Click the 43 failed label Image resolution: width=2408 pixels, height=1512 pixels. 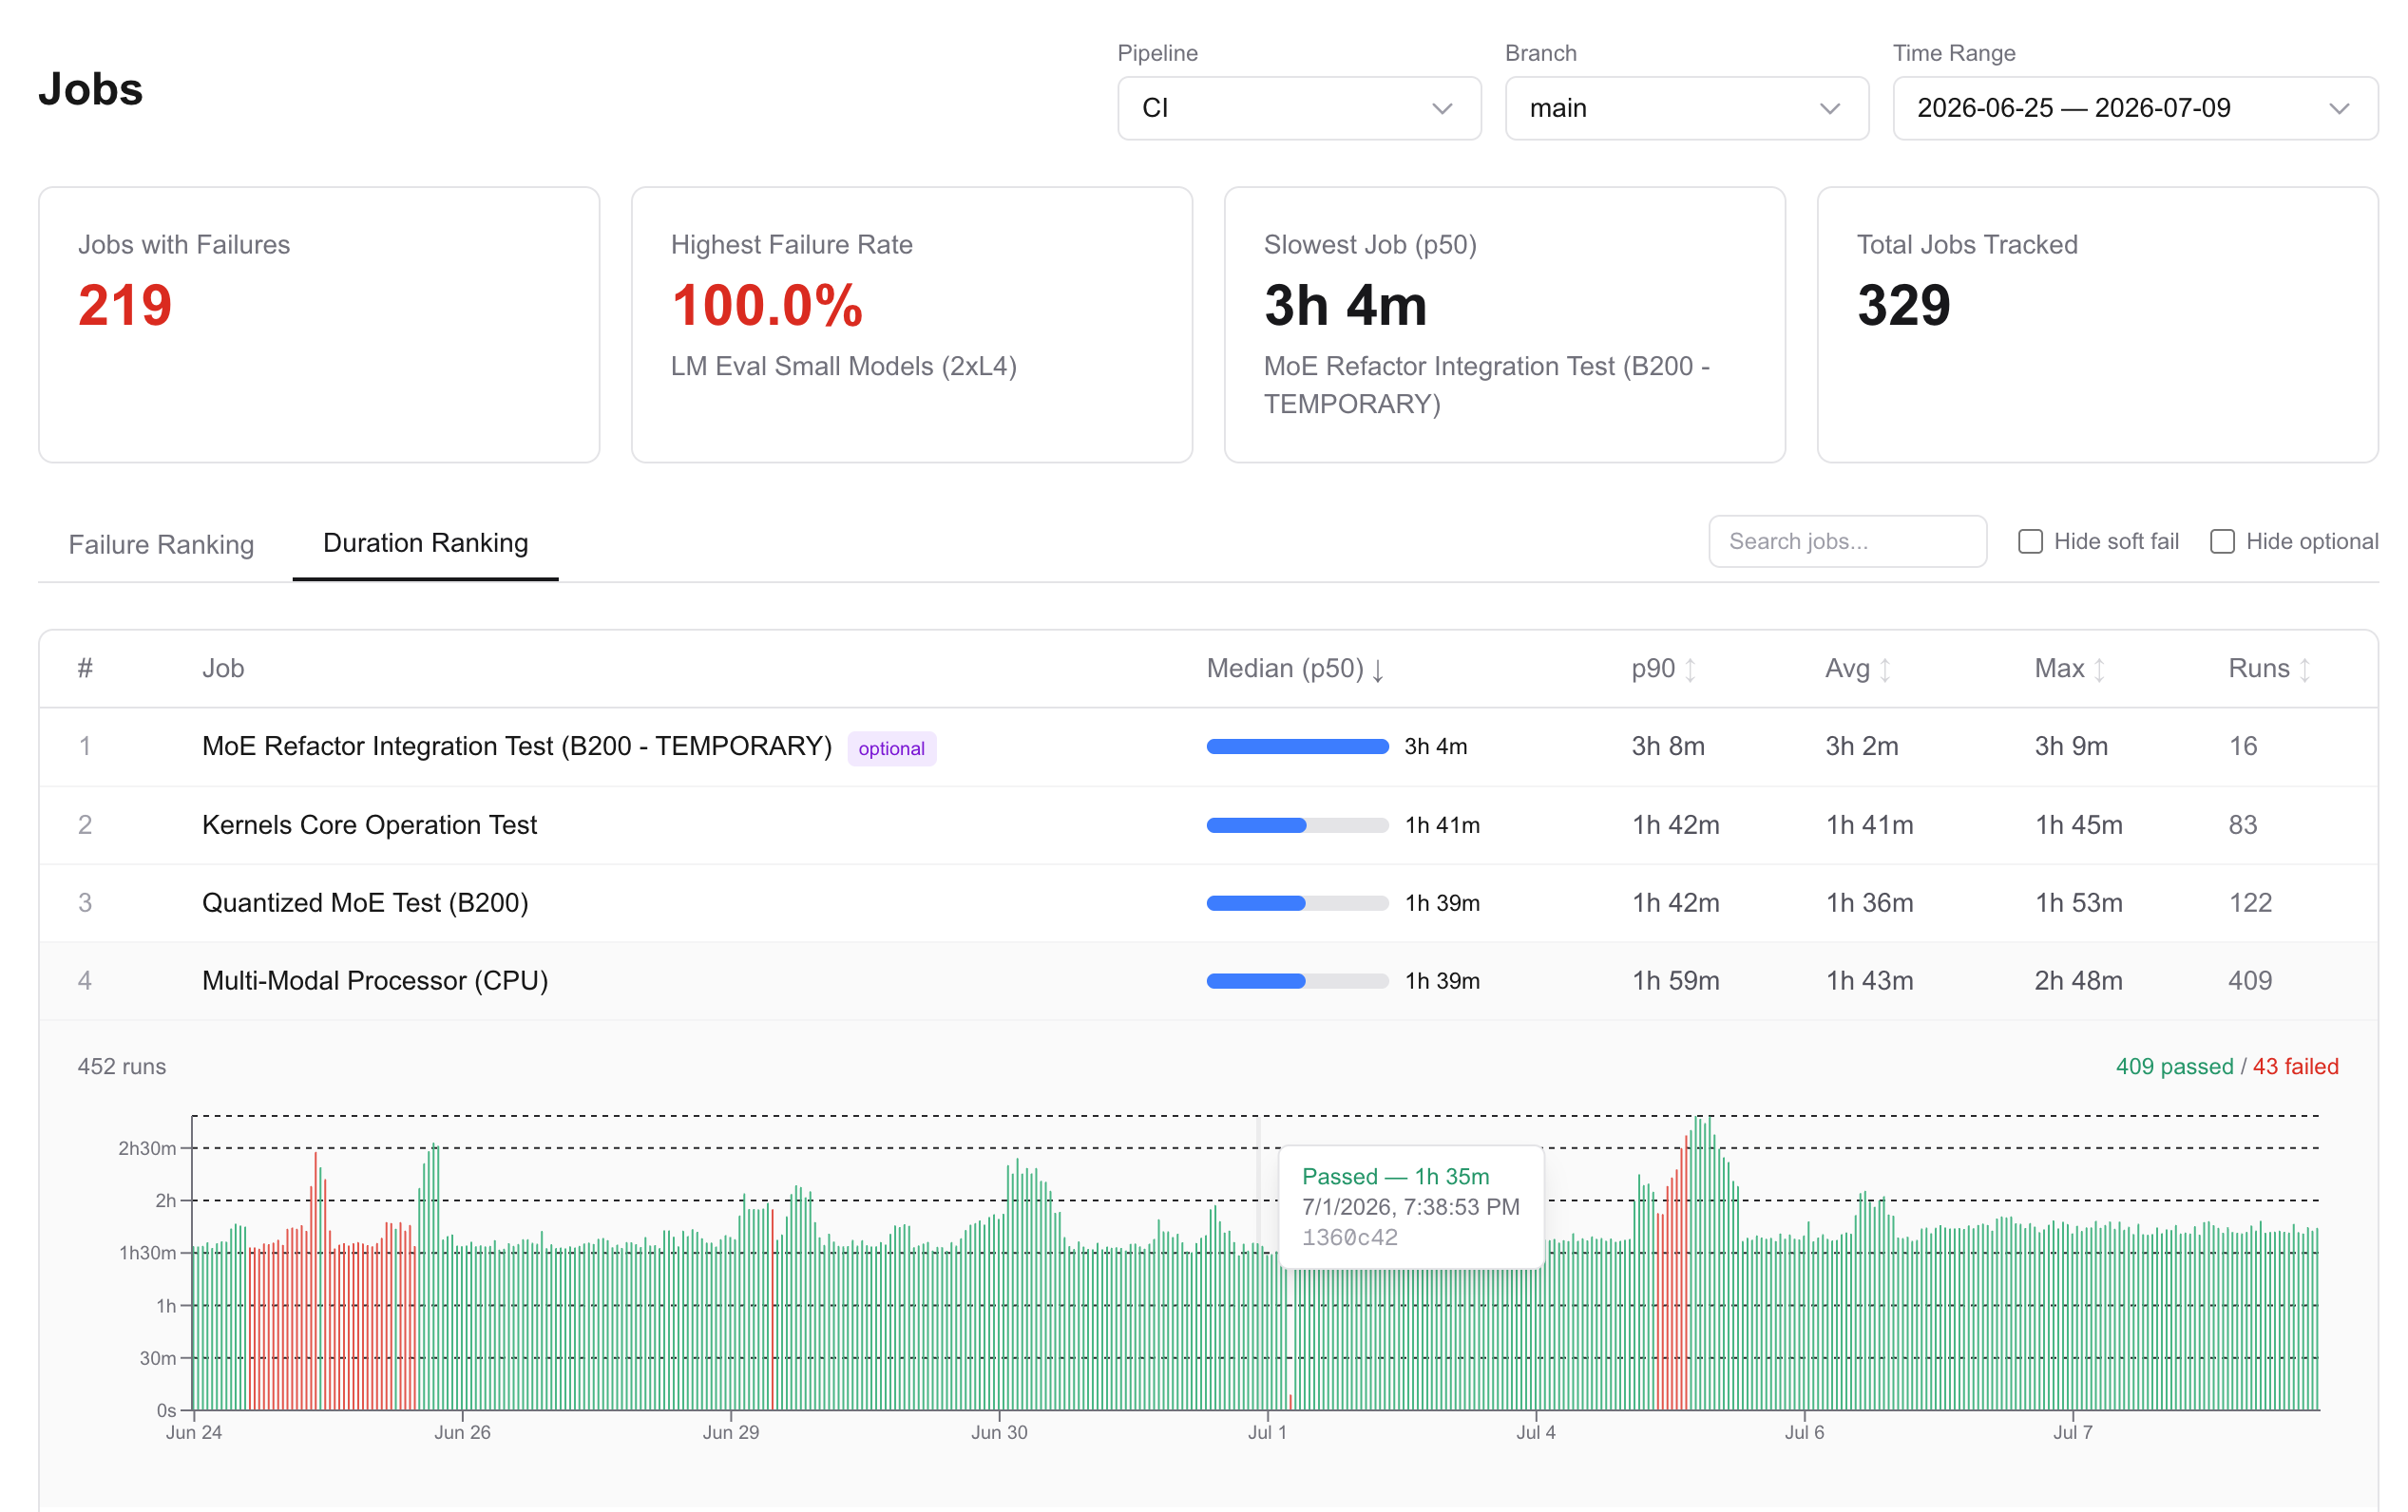click(2295, 1068)
